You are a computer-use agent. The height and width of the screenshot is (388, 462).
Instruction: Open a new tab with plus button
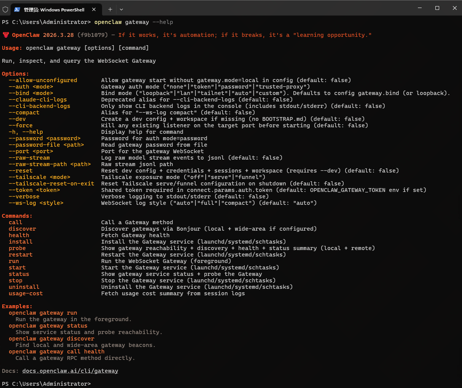point(110,9)
